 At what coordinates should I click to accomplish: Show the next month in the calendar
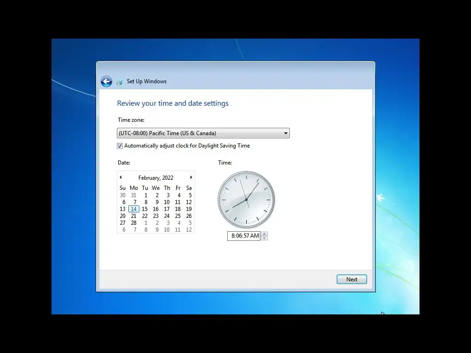point(191,177)
